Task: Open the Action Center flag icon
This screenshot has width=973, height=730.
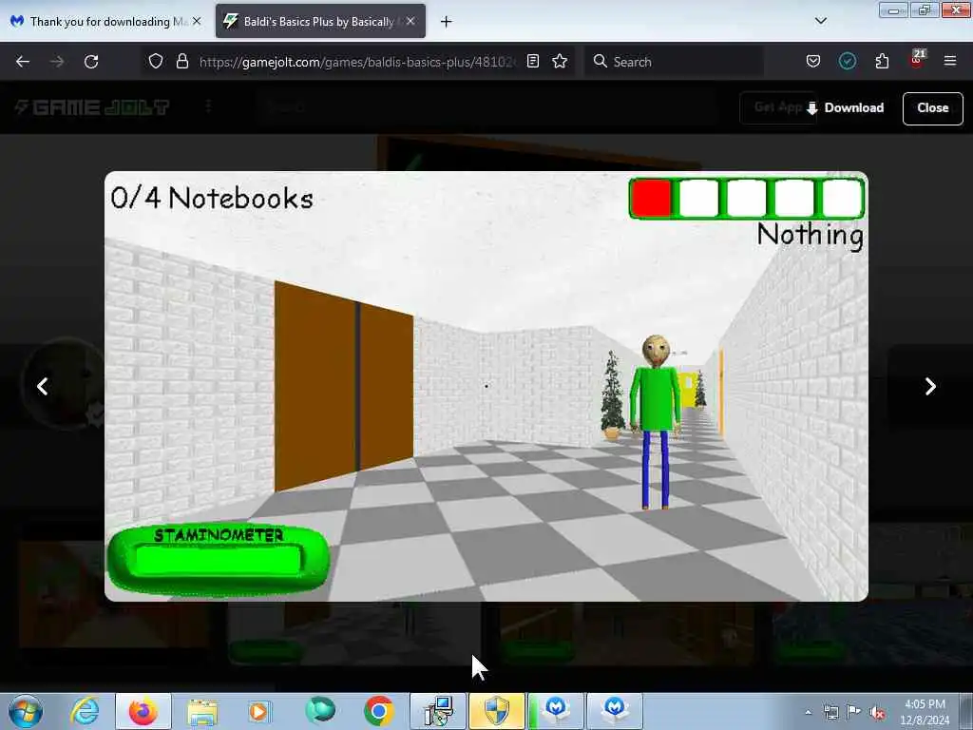Action: point(854,712)
